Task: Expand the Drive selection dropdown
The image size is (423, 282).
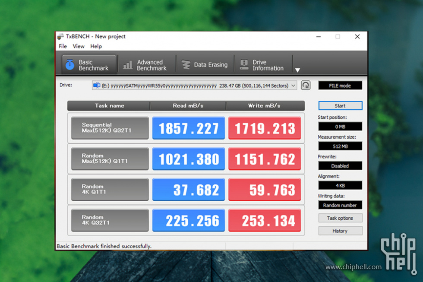Action: pos(293,86)
